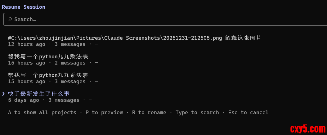This screenshot has width=327, height=135.
Task: Click the "12 hours ago" timestamp
Action: coord(26,44)
